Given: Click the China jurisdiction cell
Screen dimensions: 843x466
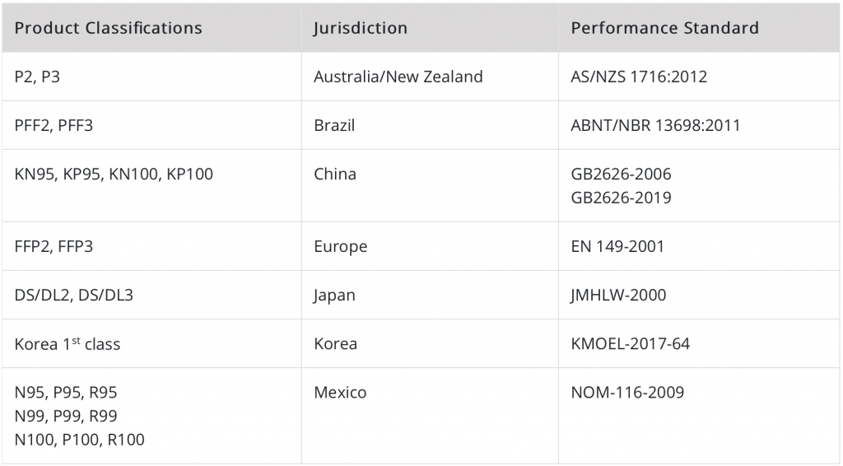Looking at the screenshot, I should pyautogui.click(x=335, y=175).
